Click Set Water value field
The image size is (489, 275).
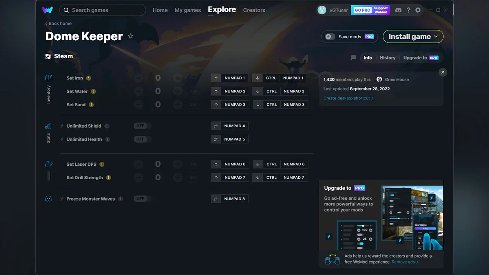tap(158, 91)
